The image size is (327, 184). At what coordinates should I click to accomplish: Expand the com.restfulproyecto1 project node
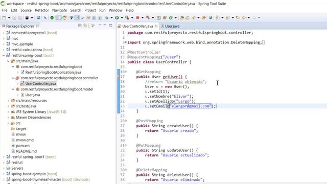[x=4, y=33]
